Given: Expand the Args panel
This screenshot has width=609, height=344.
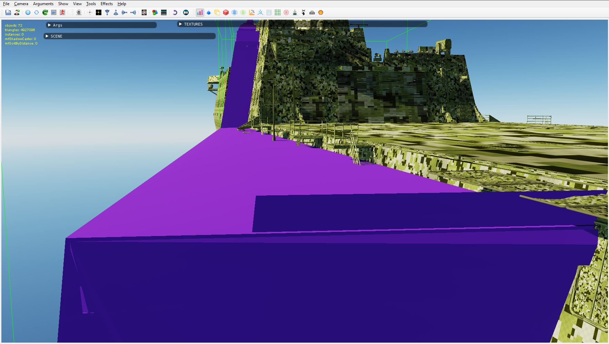Looking at the screenshot, I should (x=101, y=25).
